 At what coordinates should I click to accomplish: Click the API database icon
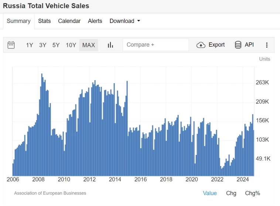click(238, 45)
